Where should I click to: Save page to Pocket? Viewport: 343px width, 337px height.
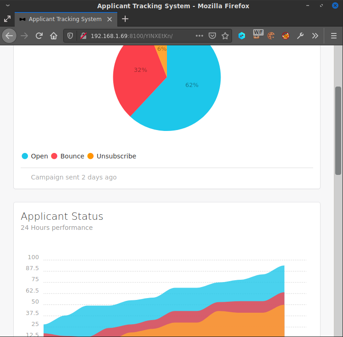(212, 36)
